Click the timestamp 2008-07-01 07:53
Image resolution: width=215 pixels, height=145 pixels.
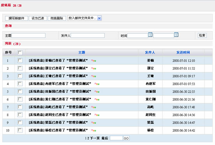click(x=184, y=84)
